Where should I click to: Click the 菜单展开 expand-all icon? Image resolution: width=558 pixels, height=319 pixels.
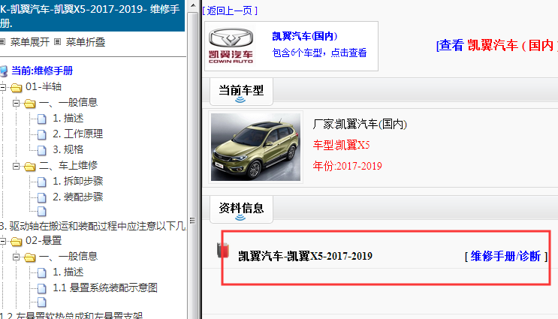pos(2,42)
